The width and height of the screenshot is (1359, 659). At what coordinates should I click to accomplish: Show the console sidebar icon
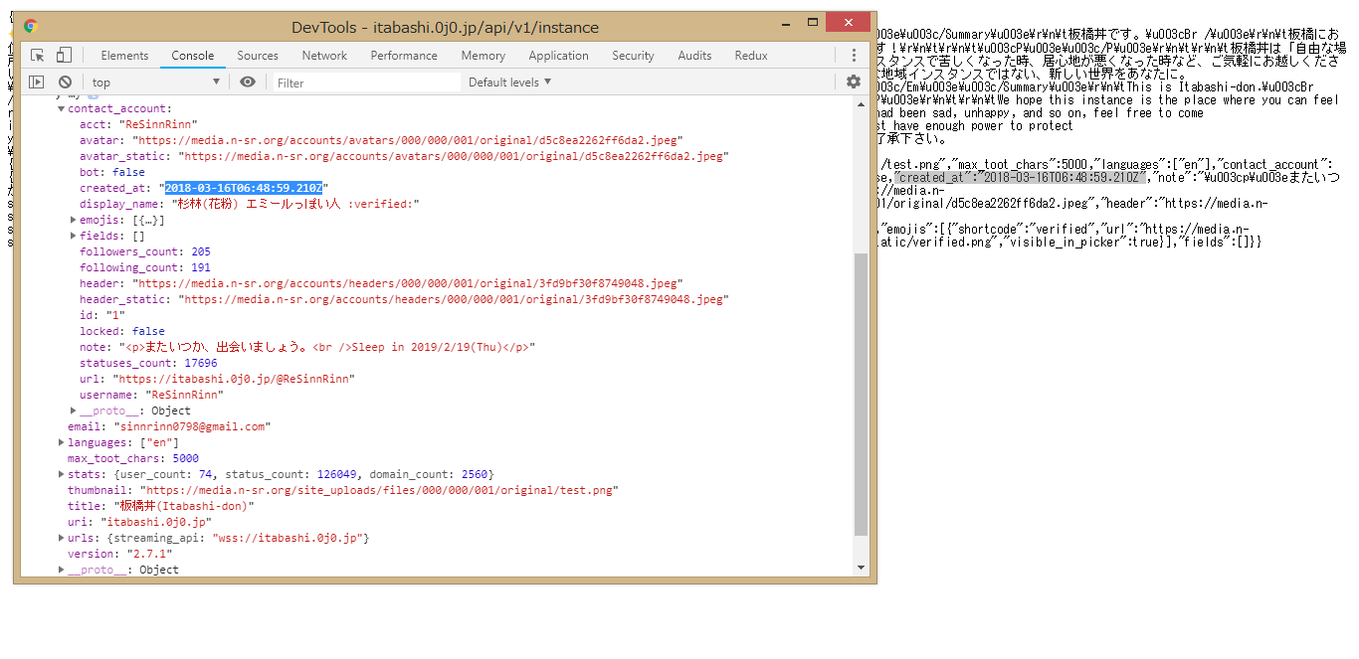pyautogui.click(x=37, y=82)
